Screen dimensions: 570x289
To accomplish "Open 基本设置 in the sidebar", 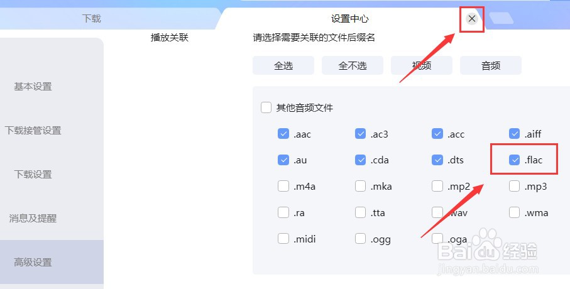I will pos(33,87).
